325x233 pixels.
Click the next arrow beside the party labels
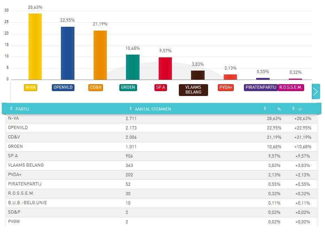(x=316, y=91)
